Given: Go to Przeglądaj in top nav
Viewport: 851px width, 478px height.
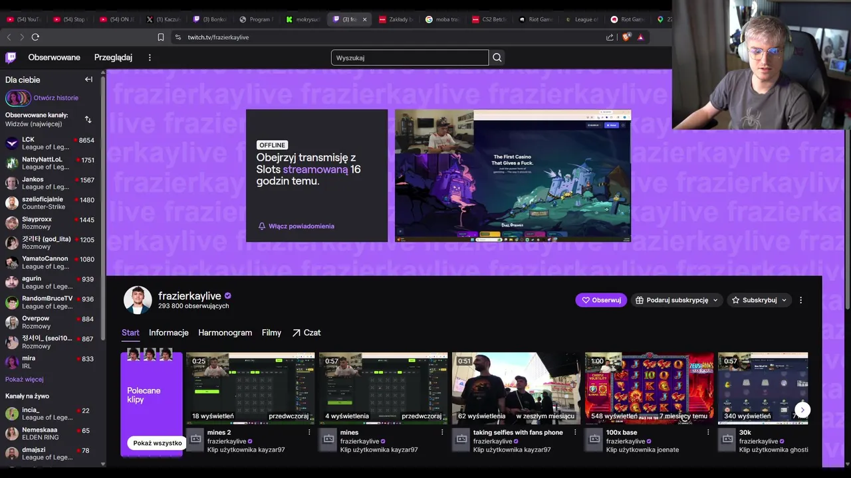Looking at the screenshot, I should tap(113, 58).
